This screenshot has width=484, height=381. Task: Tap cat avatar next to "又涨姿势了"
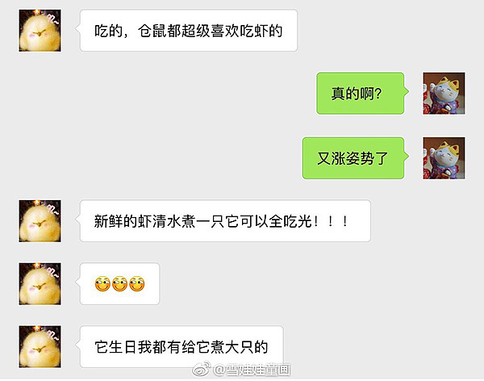click(x=444, y=158)
